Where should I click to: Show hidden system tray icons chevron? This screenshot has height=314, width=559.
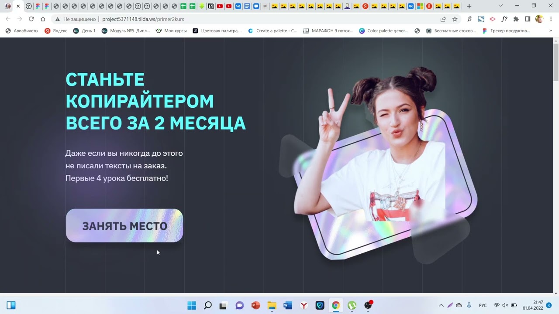tap(441, 305)
